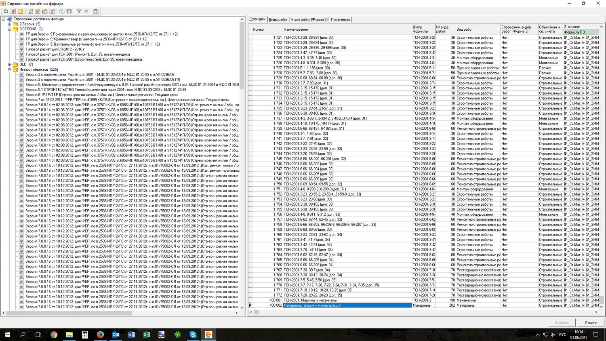Collapse the root Справочник расчётных формул node

tap(4, 19)
